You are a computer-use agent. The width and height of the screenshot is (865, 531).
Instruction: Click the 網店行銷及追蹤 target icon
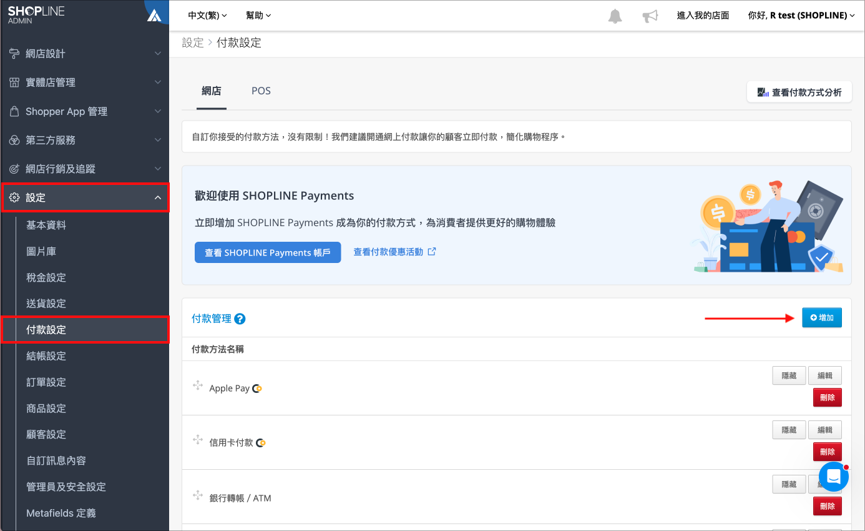click(14, 169)
